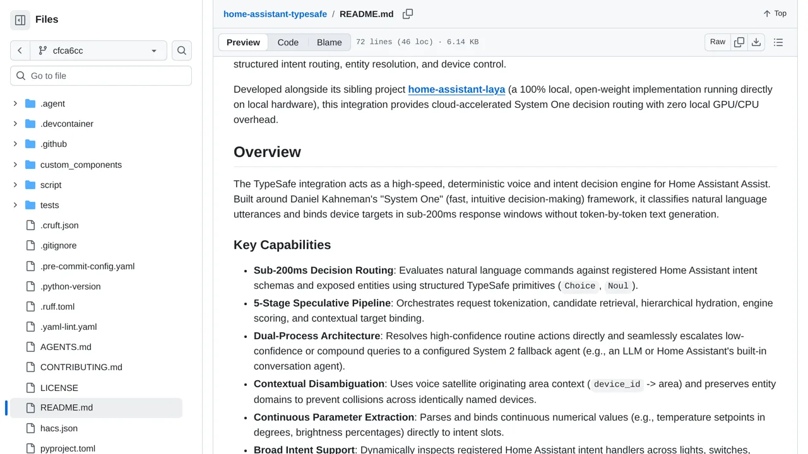
Task: Click the .python-version file icon
Action: coord(30,286)
